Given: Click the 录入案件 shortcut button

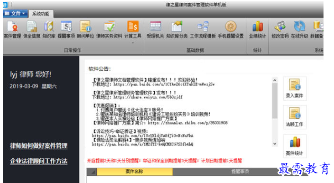Looking at the screenshot, I should (295, 89).
